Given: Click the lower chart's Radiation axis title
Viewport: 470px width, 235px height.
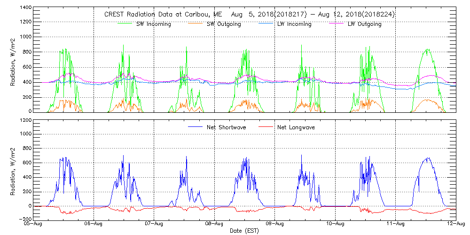Looking at the screenshot, I should (13, 169).
